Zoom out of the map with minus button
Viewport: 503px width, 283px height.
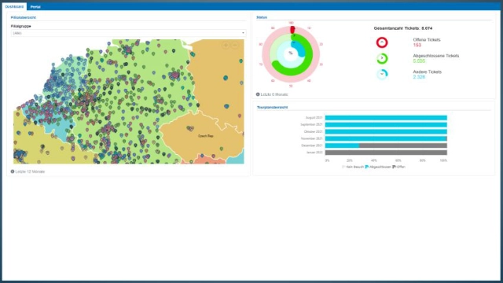[235, 46]
